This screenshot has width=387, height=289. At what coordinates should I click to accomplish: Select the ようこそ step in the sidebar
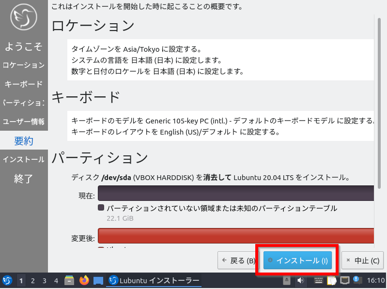[24, 46]
